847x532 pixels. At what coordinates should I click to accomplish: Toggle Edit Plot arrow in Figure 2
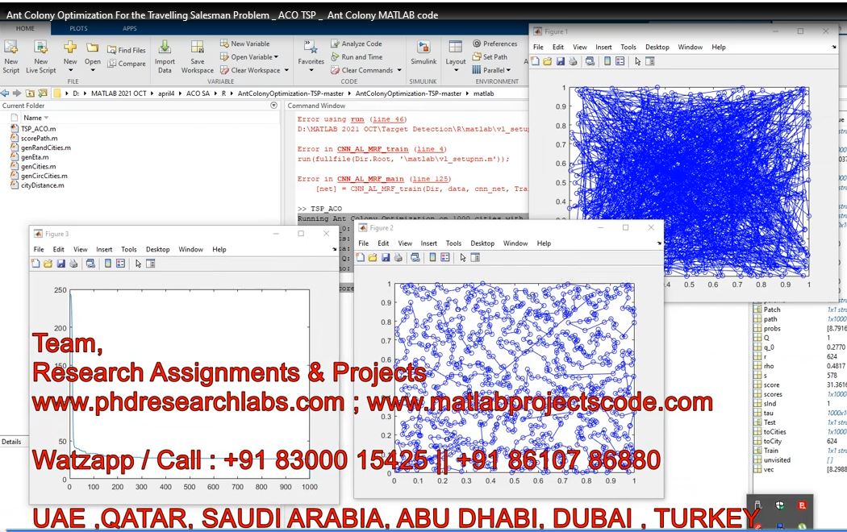(x=463, y=258)
